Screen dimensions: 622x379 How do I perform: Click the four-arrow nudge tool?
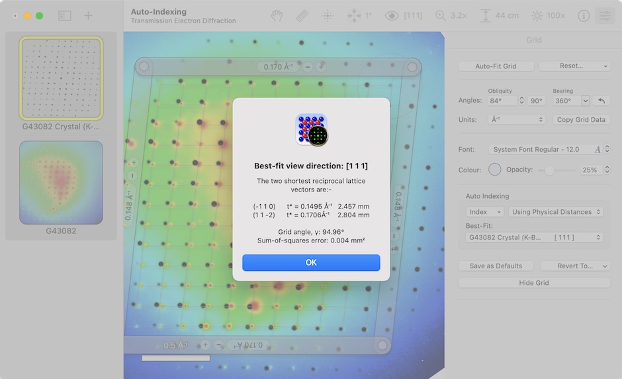pyautogui.click(x=354, y=16)
